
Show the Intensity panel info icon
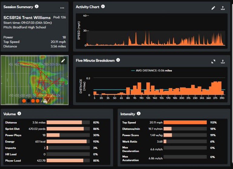click(139, 113)
